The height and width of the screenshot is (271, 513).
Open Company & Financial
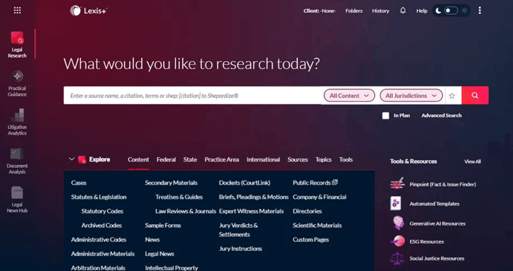coord(320,197)
